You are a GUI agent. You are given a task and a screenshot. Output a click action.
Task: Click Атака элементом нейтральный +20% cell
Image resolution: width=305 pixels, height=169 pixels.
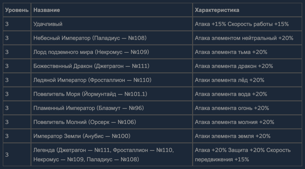pos(247,38)
